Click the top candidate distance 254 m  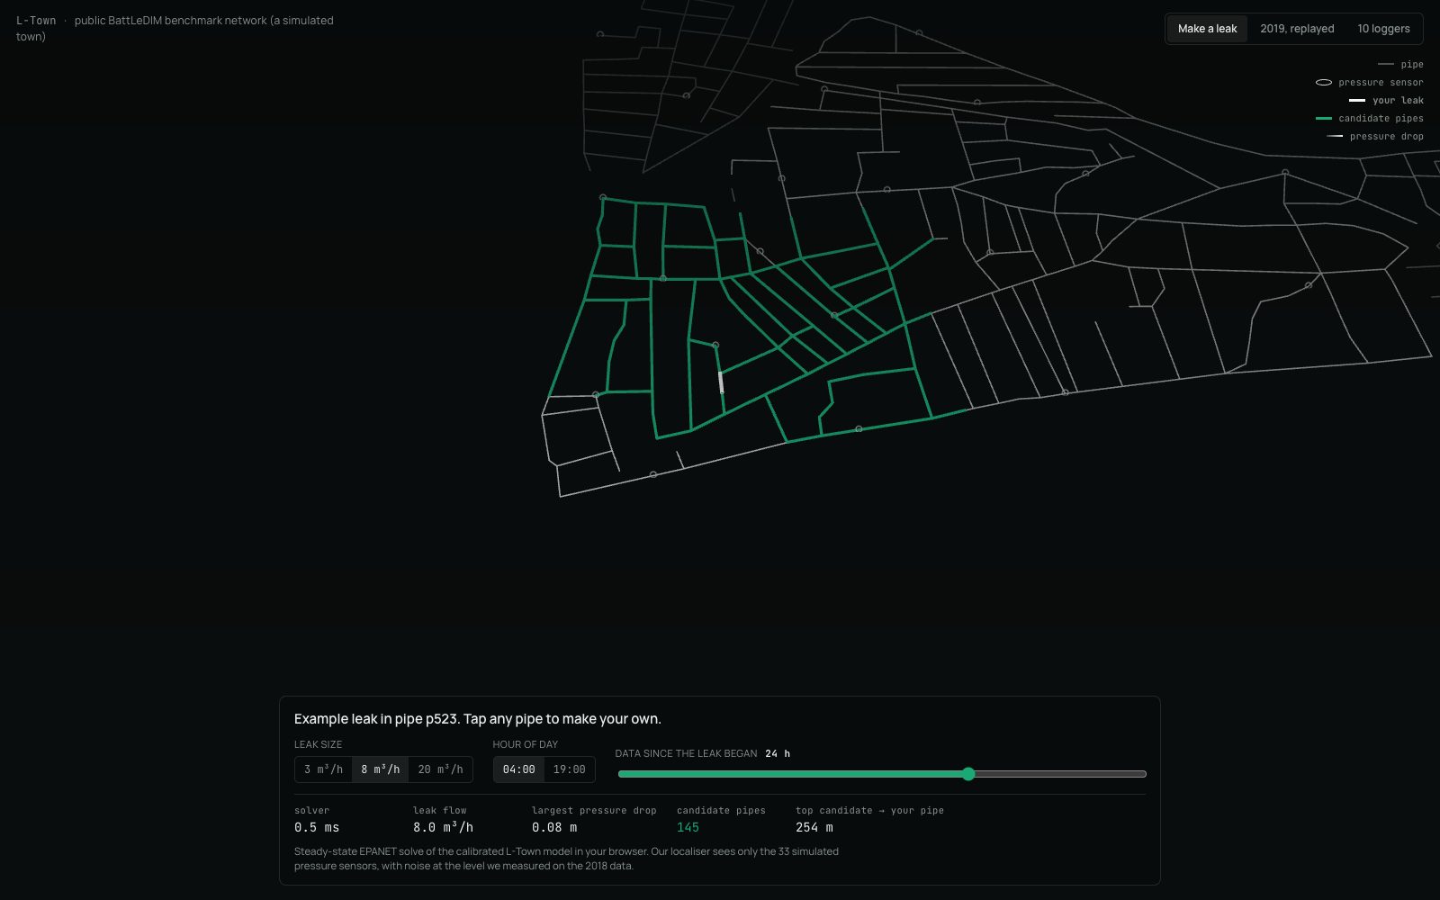[x=814, y=827]
